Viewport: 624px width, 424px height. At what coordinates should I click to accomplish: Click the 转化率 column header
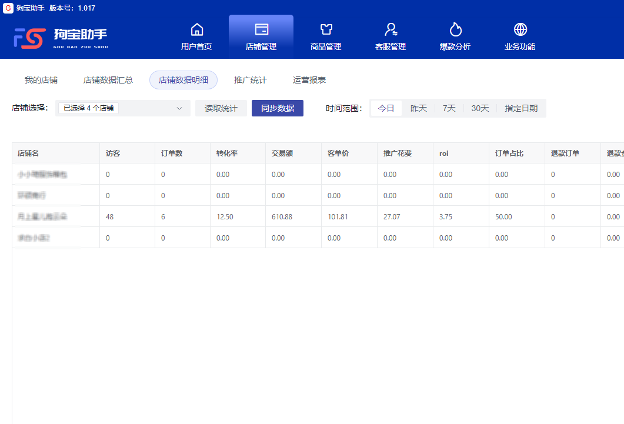(238, 153)
